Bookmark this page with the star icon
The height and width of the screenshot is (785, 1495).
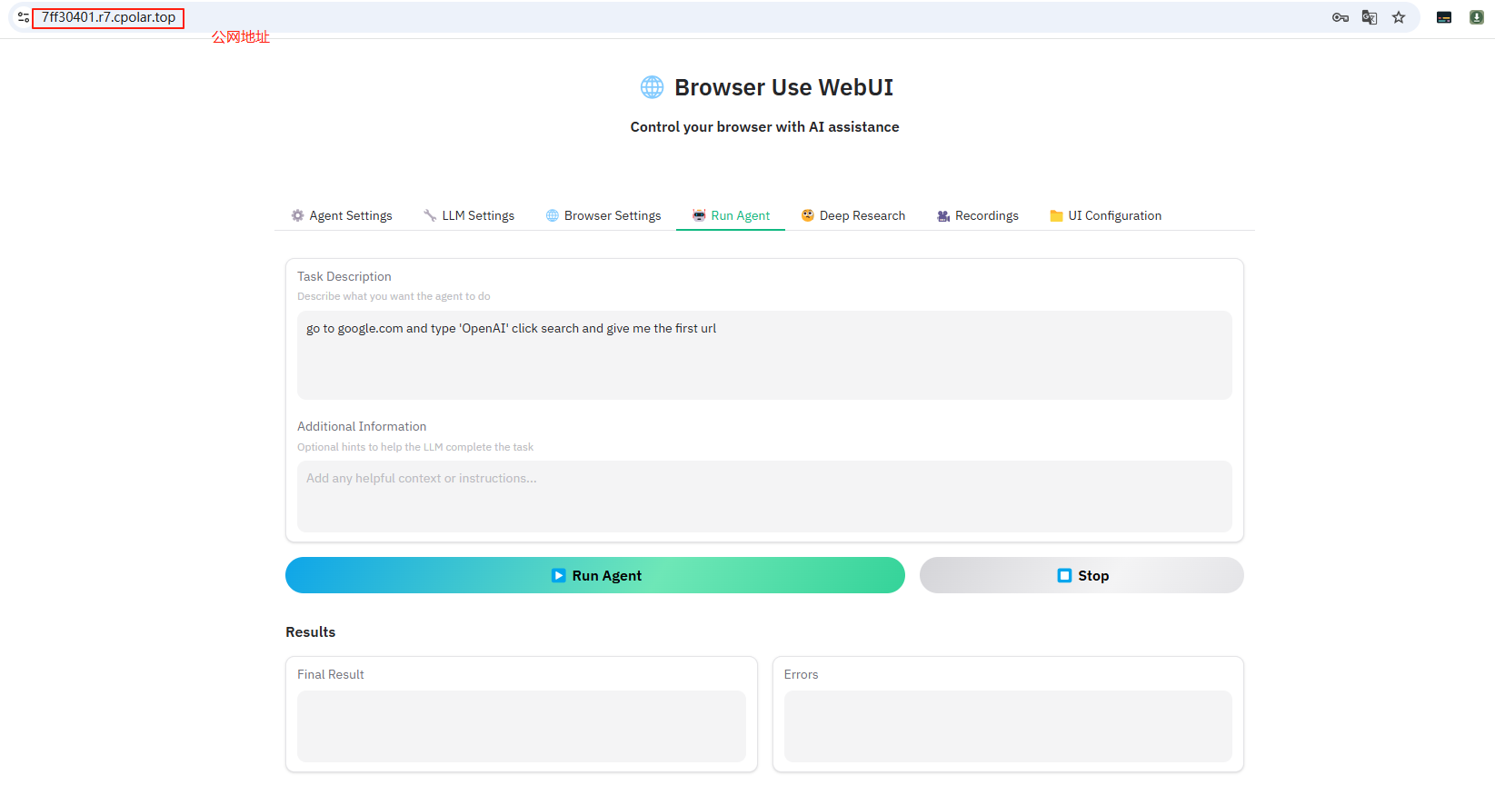click(1398, 17)
